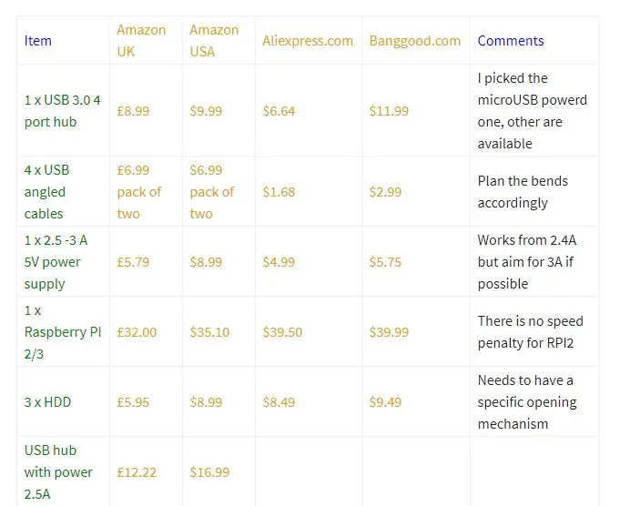The height and width of the screenshot is (506, 640).
Task: Open the $2.99 Banggood cables price
Action: [x=385, y=192]
